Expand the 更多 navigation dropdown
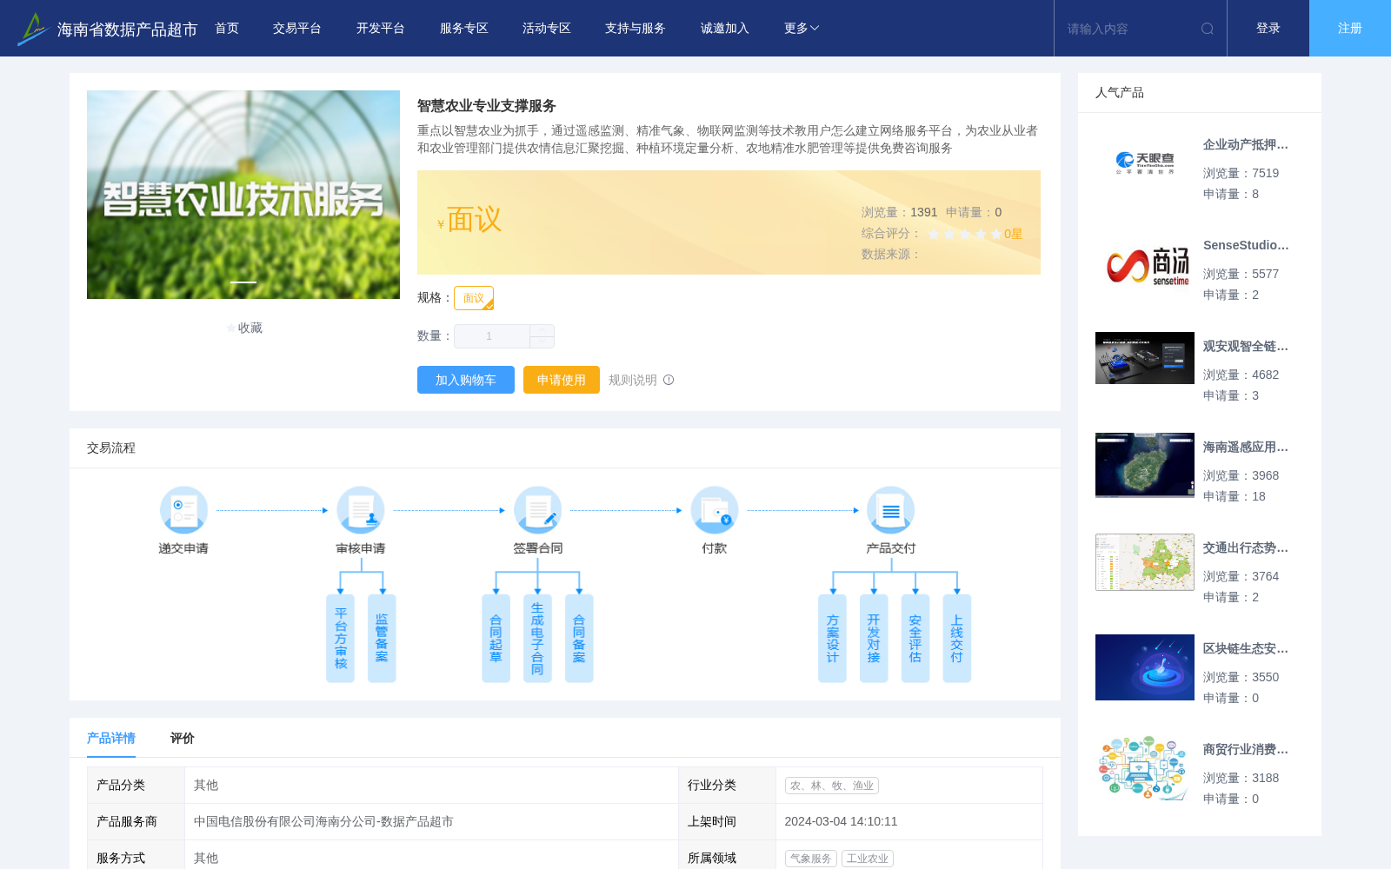The height and width of the screenshot is (869, 1391). (802, 29)
